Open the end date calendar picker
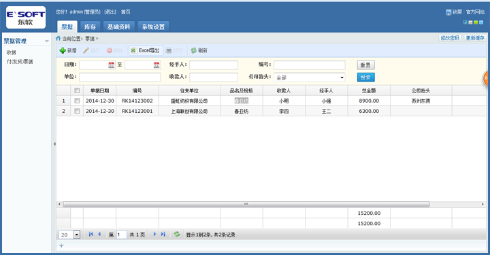490x255 pixels. 157,65
